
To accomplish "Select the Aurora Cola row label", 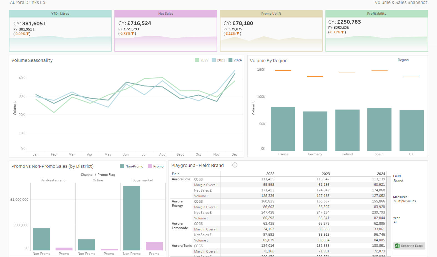I will pyautogui.click(x=181, y=179).
